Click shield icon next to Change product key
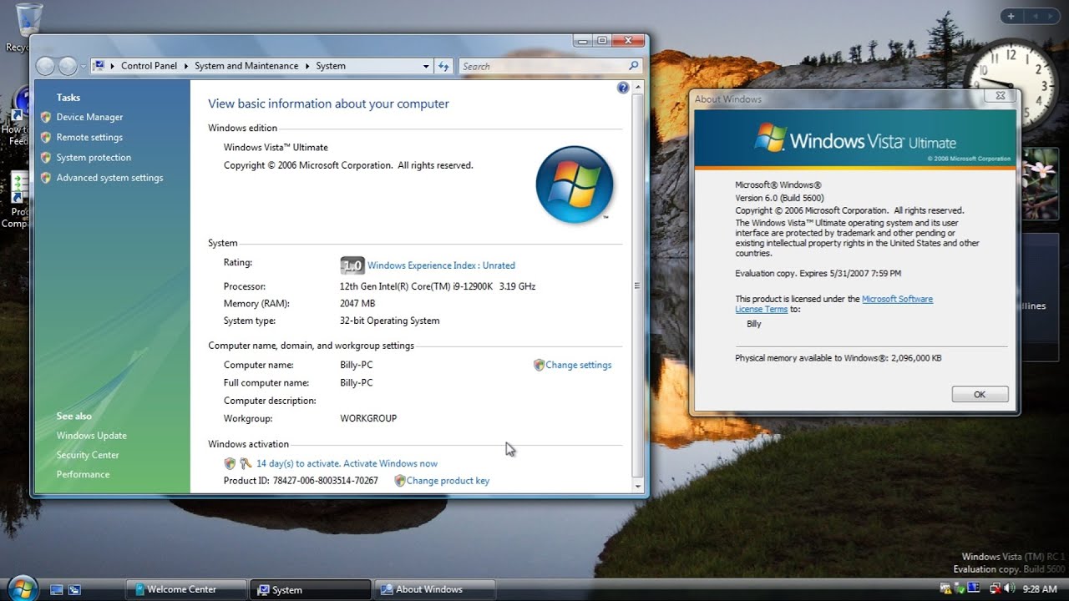This screenshot has width=1069, height=601. coord(400,481)
